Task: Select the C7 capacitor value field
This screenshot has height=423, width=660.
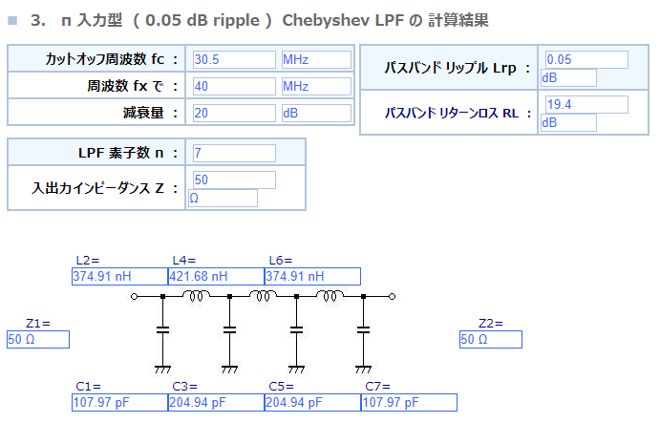Action: (409, 402)
